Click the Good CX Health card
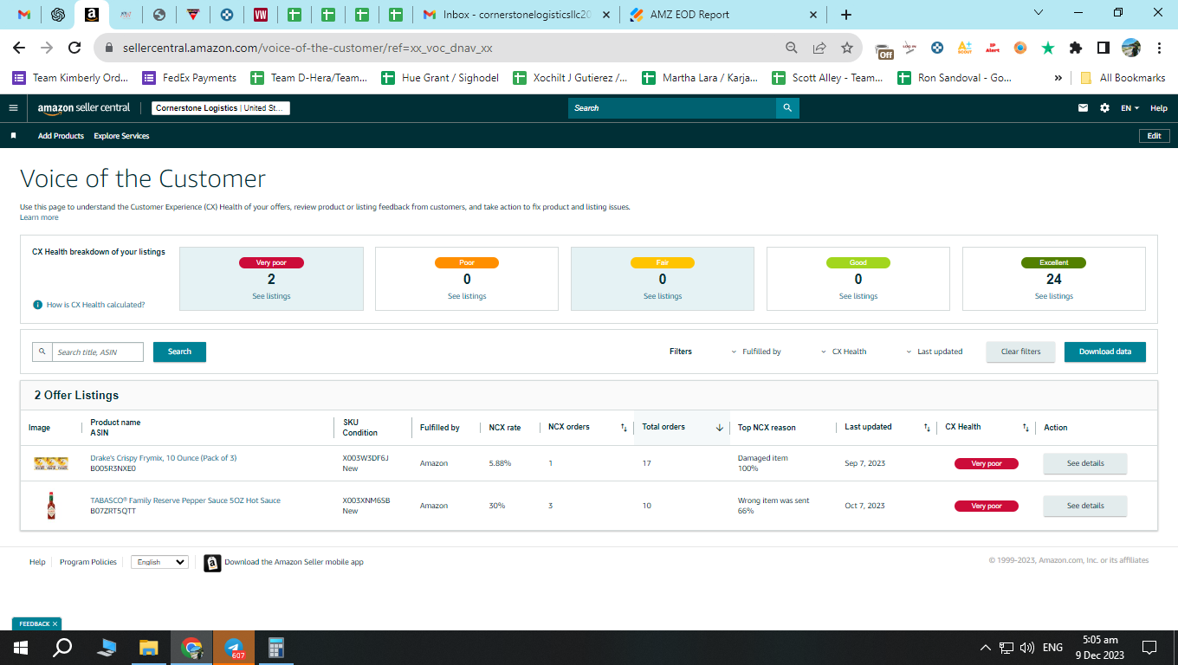 click(858, 279)
